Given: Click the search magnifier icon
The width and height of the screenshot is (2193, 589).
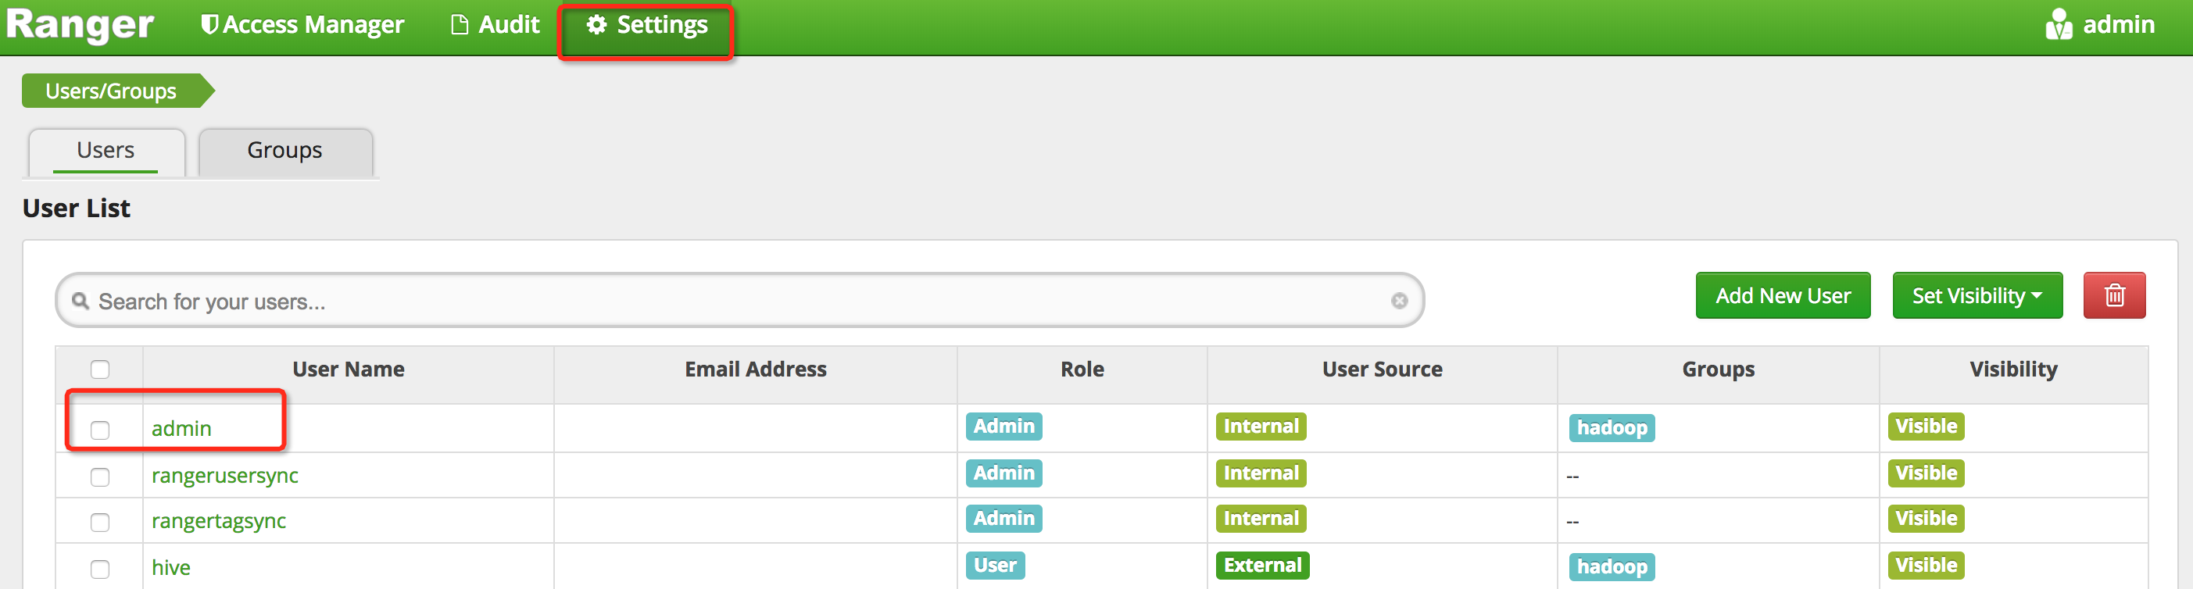Looking at the screenshot, I should 80,301.
